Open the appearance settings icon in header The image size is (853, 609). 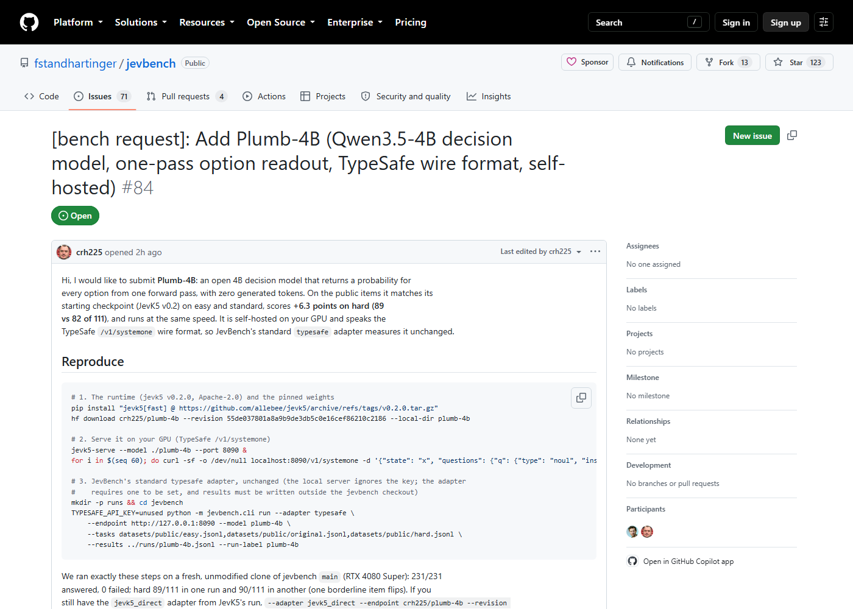[824, 23]
